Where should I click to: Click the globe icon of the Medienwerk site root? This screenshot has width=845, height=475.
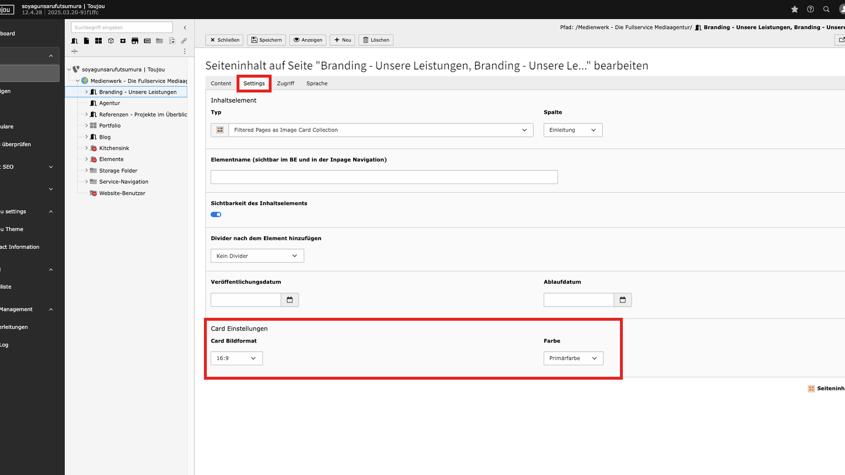tap(85, 81)
